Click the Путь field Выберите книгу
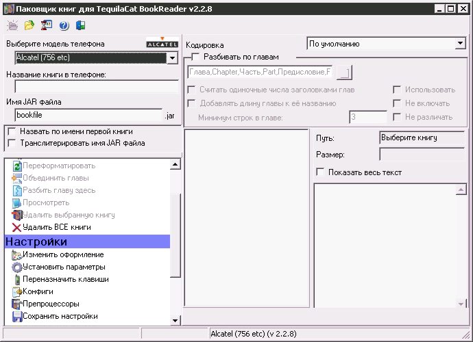 pyautogui.click(x=422, y=138)
